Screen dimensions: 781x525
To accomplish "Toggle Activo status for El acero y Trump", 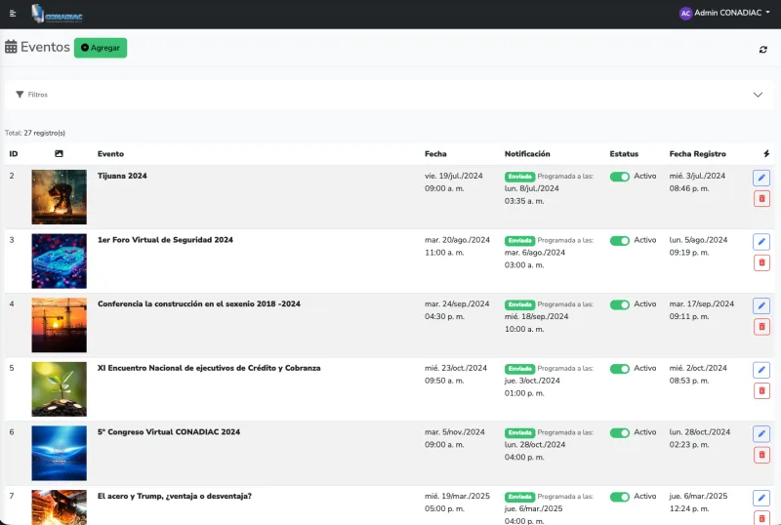I will tap(620, 497).
